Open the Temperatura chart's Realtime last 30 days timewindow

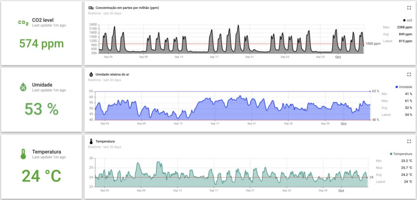coord(104,147)
